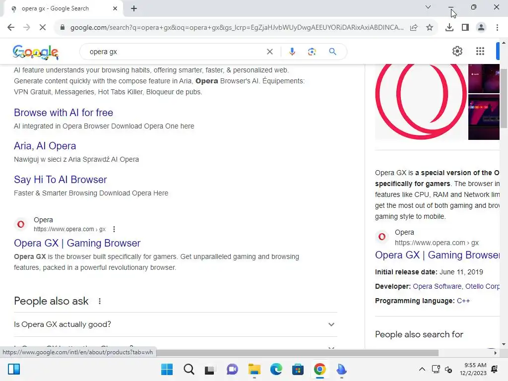Click the scroll right arrow on horizontal scrollbar

click(496, 353)
